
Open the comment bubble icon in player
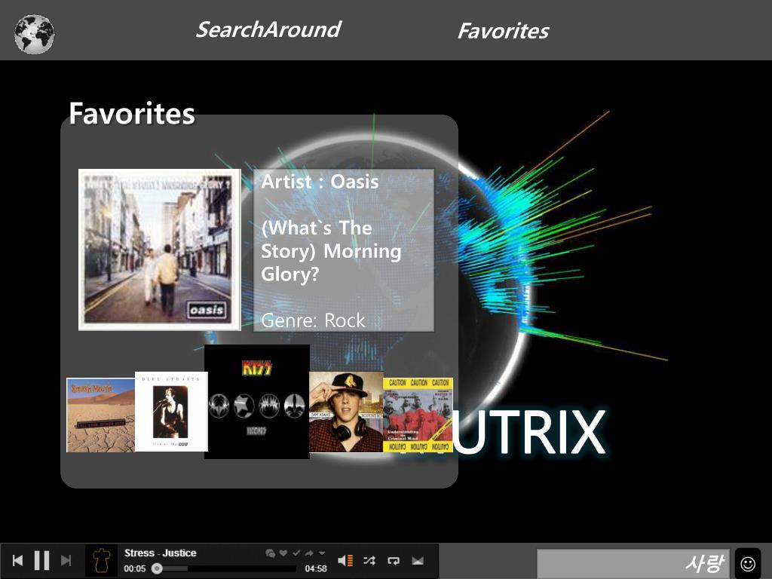270,553
